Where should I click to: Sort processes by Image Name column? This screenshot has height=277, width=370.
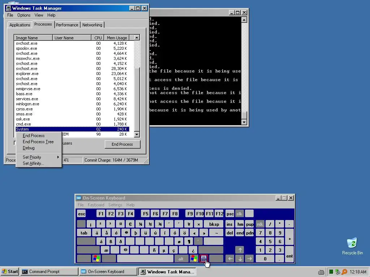click(x=33, y=38)
